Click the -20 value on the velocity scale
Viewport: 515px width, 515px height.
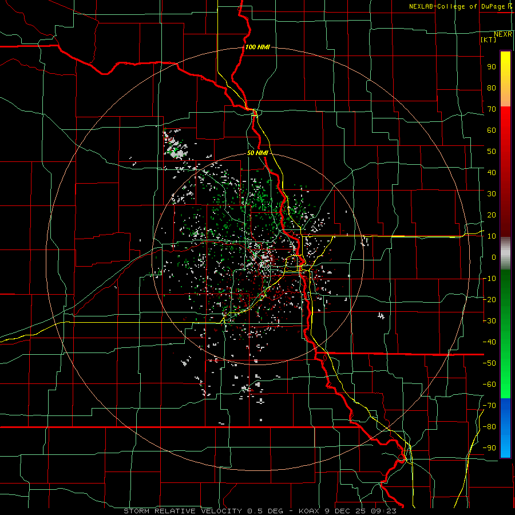(489, 299)
